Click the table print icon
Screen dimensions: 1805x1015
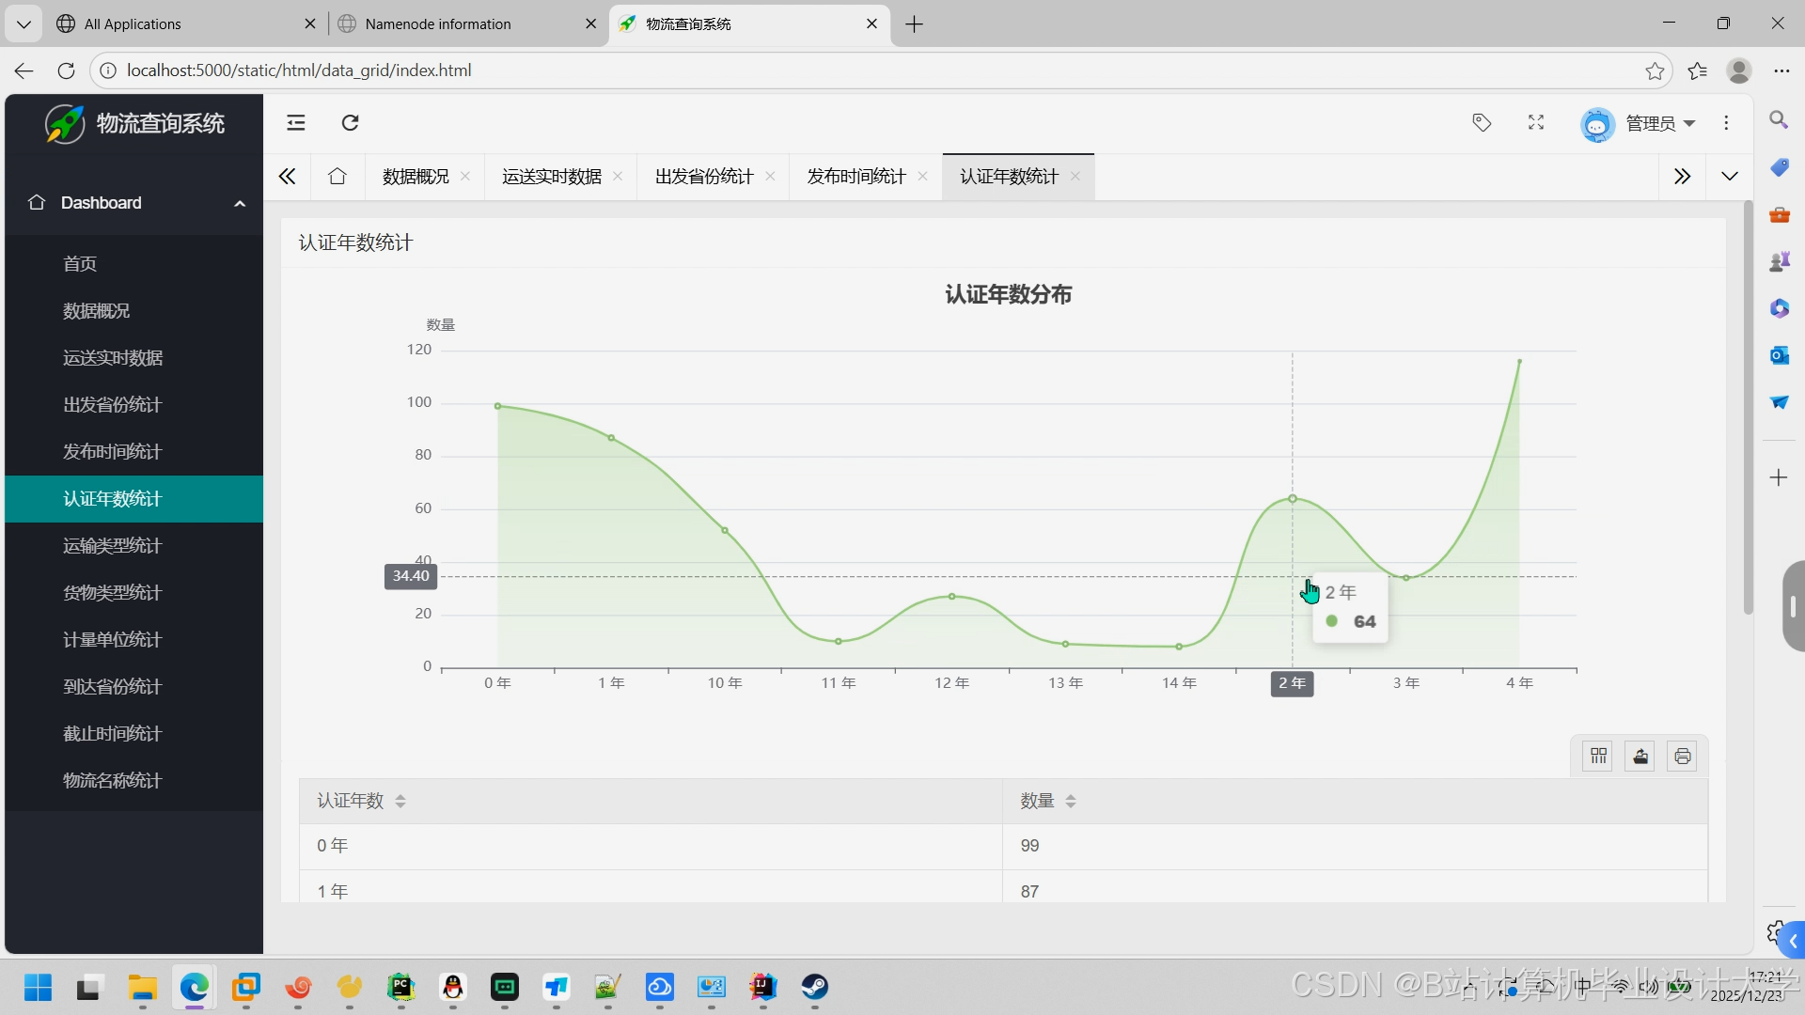point(1682,757)
